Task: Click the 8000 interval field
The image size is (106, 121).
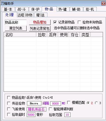Action: (56, 104)
